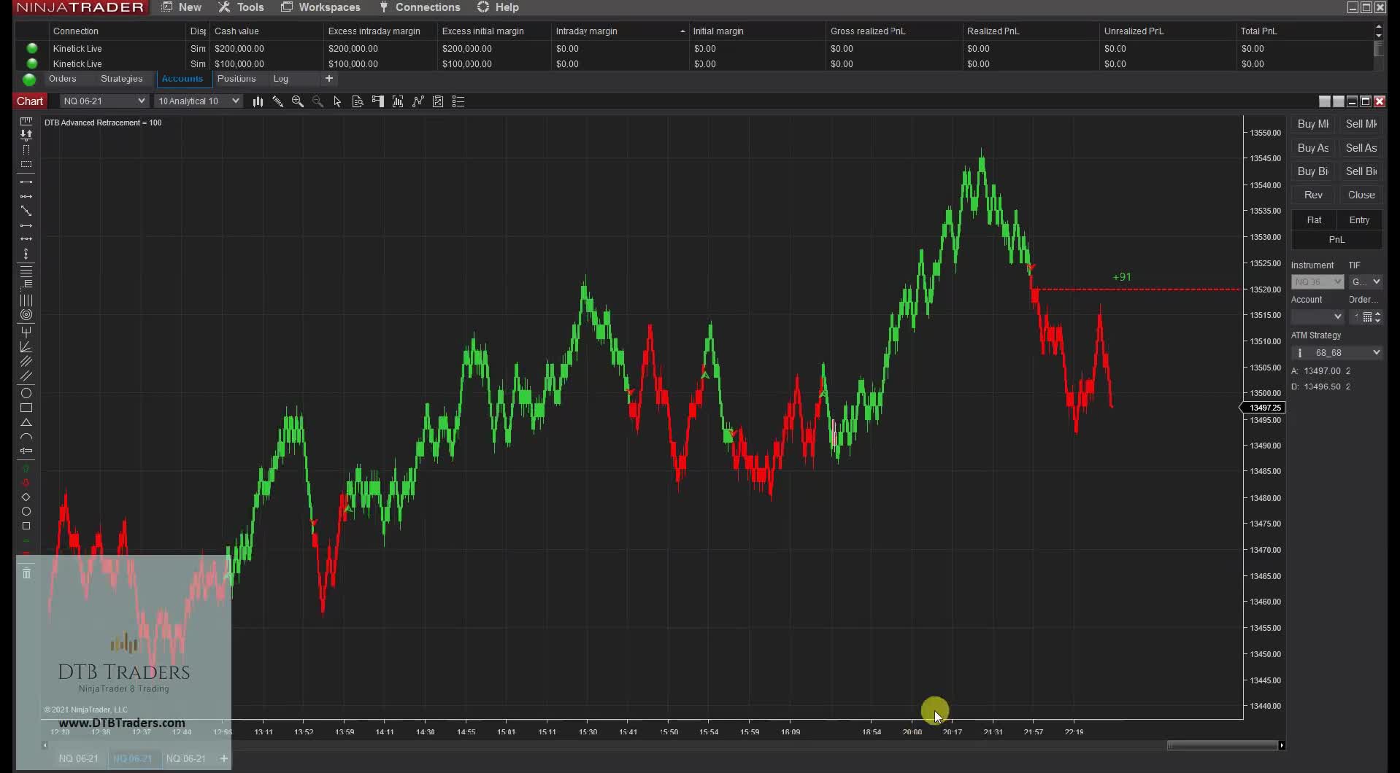Screen dimensions: 1400x773
Task: Select the Ellipse drawing tool on the left sidebar
Action: point(26,394)
